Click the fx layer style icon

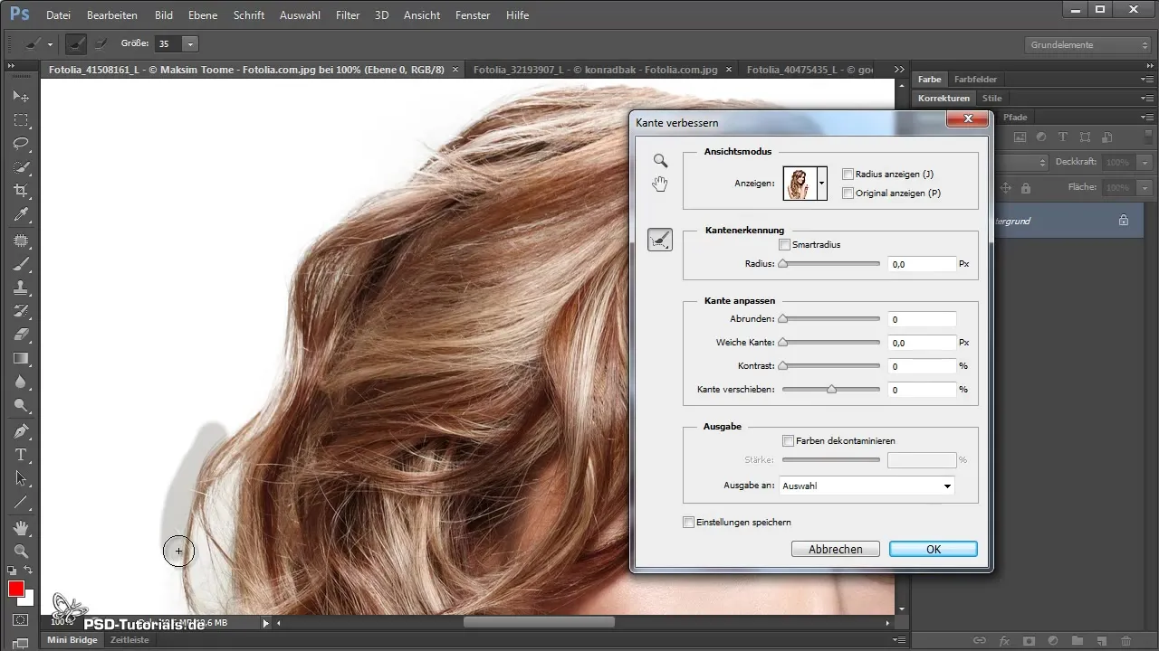pos(1003,640)
